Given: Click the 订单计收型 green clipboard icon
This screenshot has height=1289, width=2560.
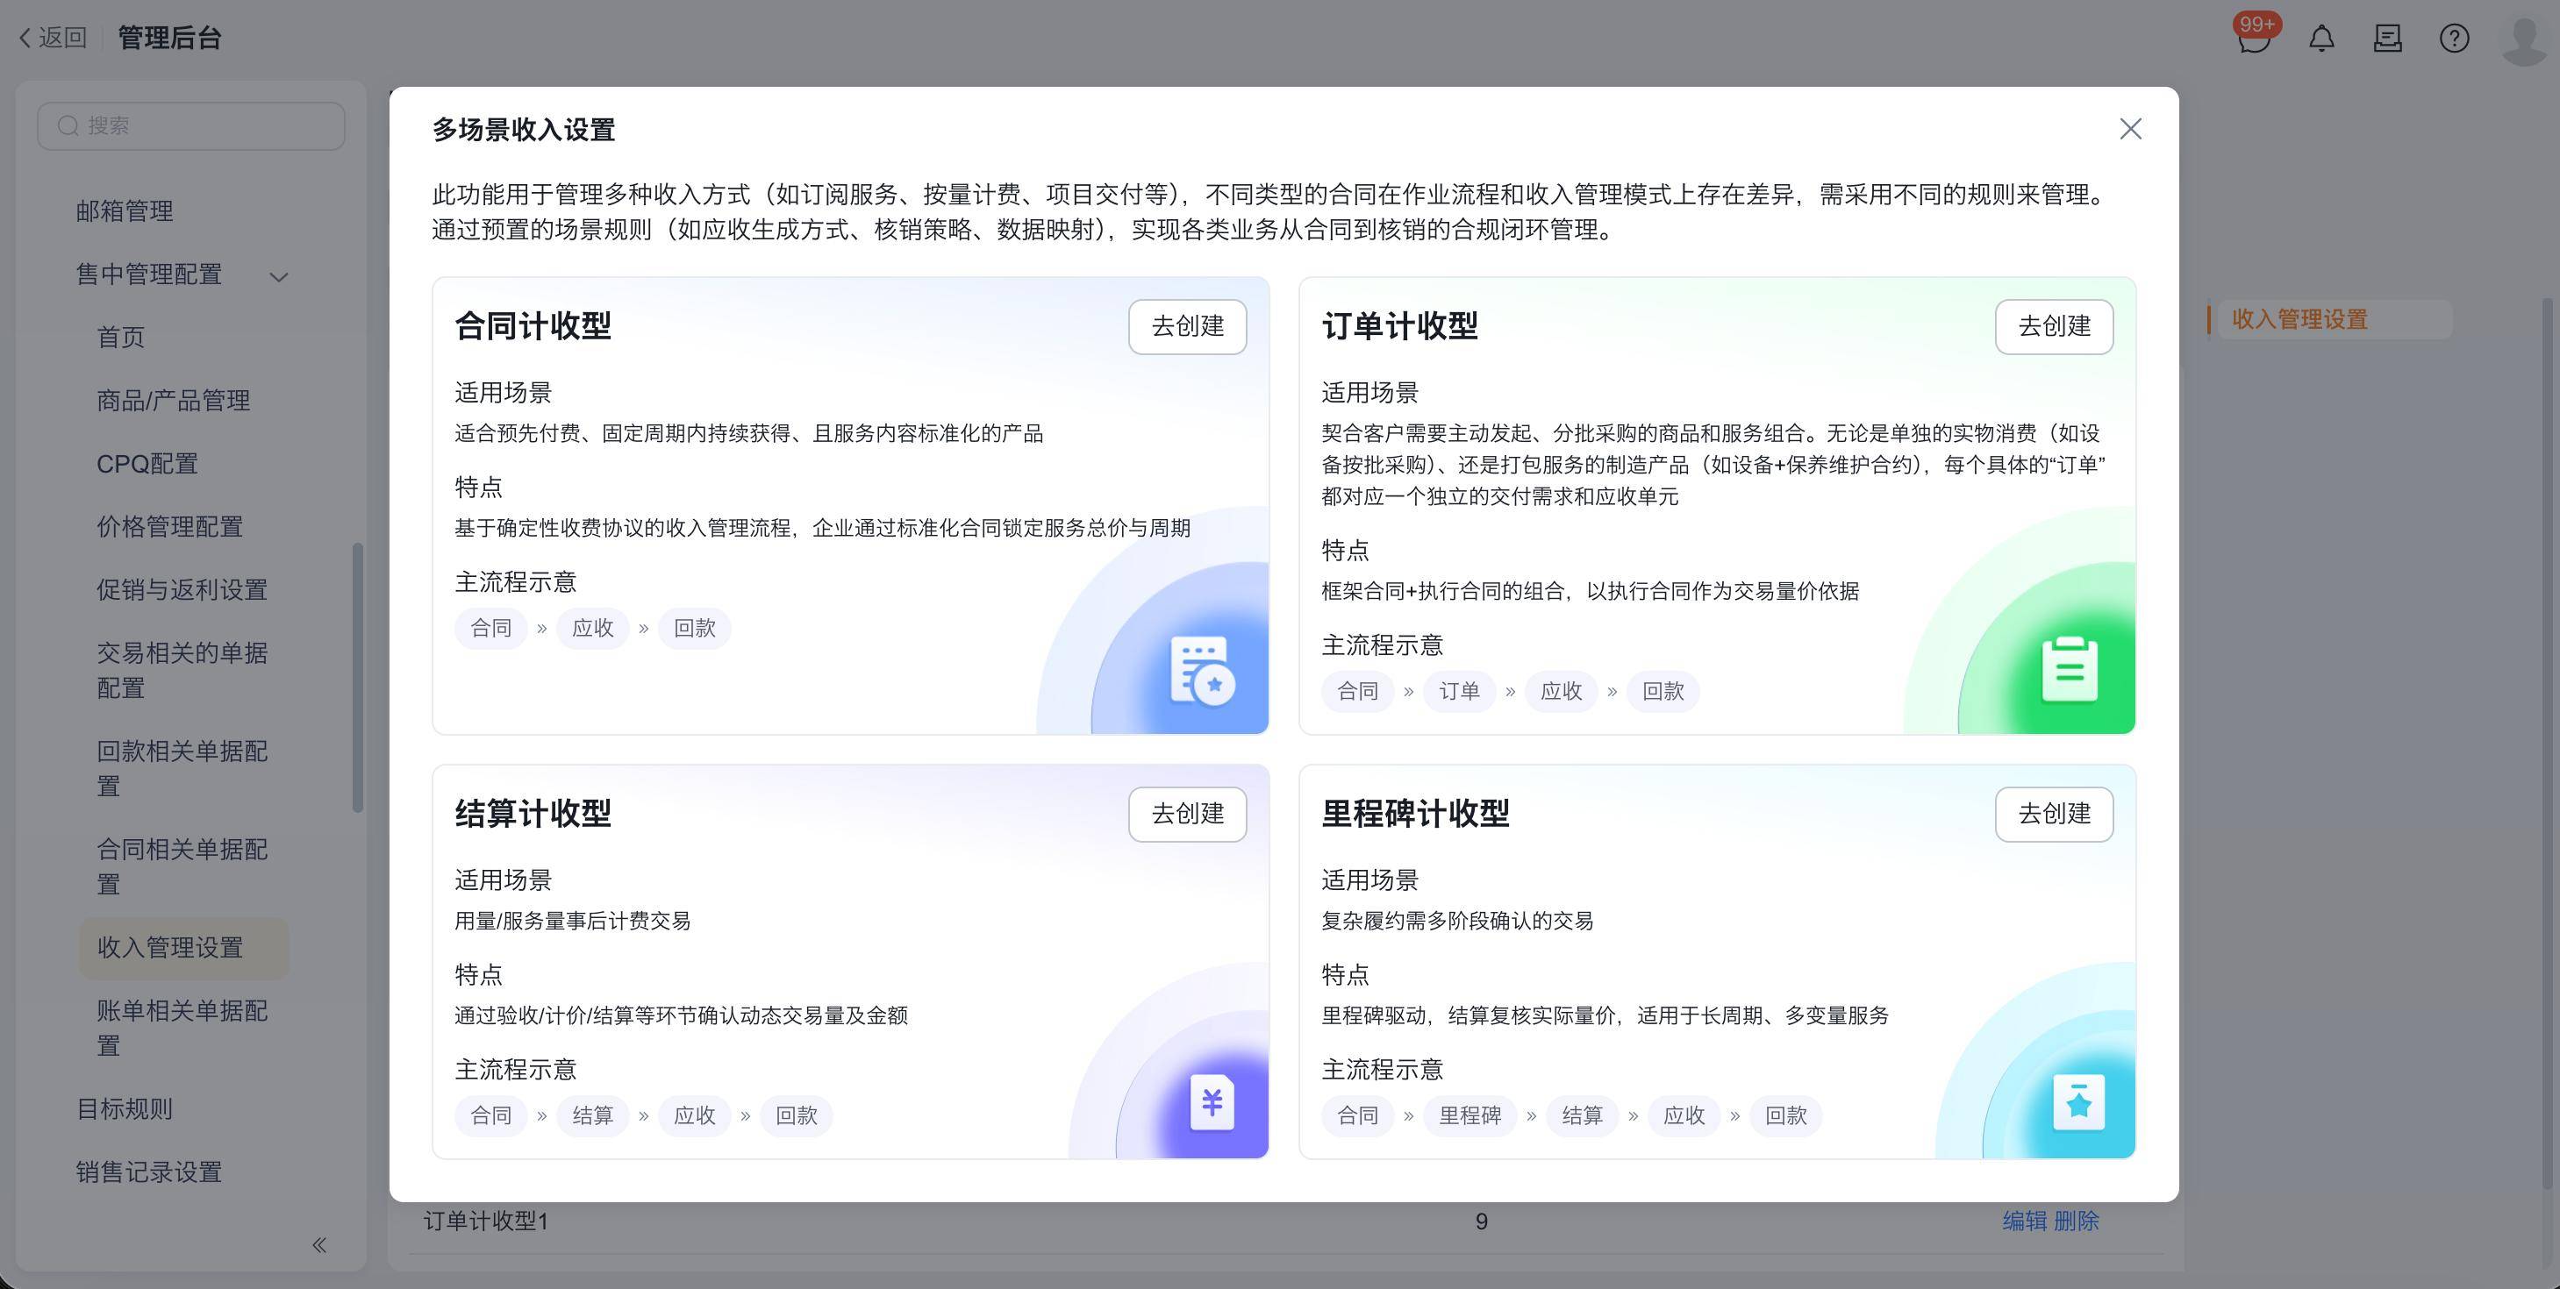Looking at the screenshot, I should (x=2069, y=669).
